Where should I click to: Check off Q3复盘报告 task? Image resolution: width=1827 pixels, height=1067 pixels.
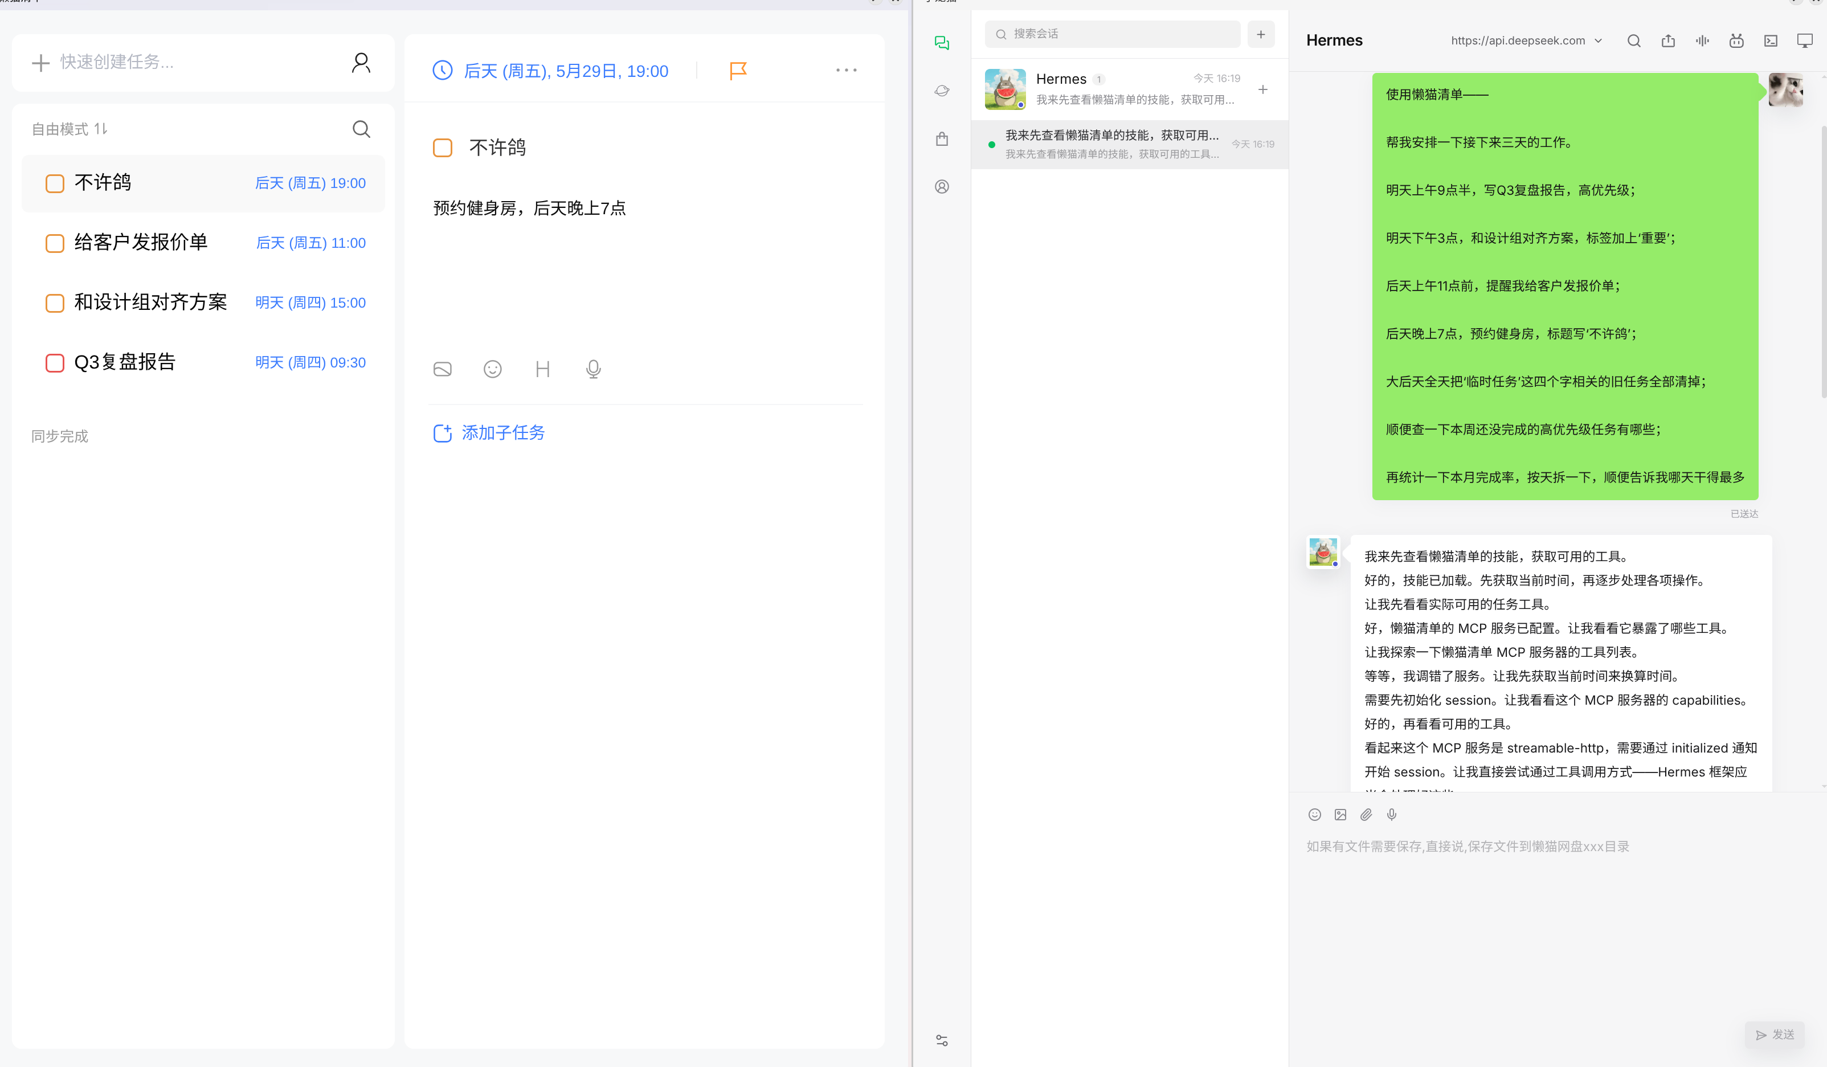click(55, 362)
